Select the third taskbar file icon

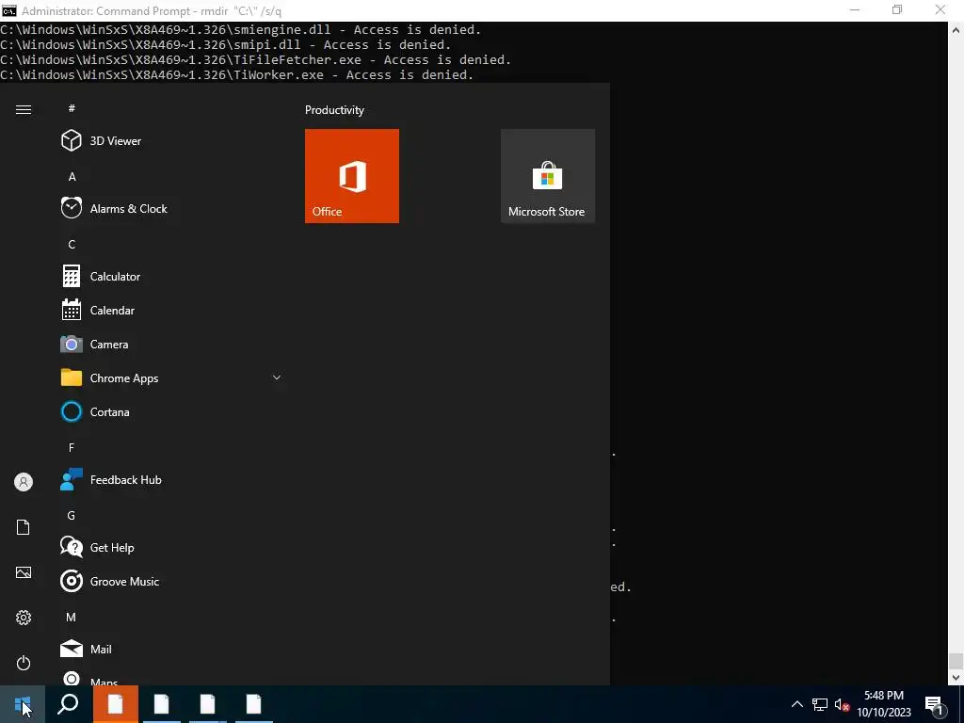[208, 704]
